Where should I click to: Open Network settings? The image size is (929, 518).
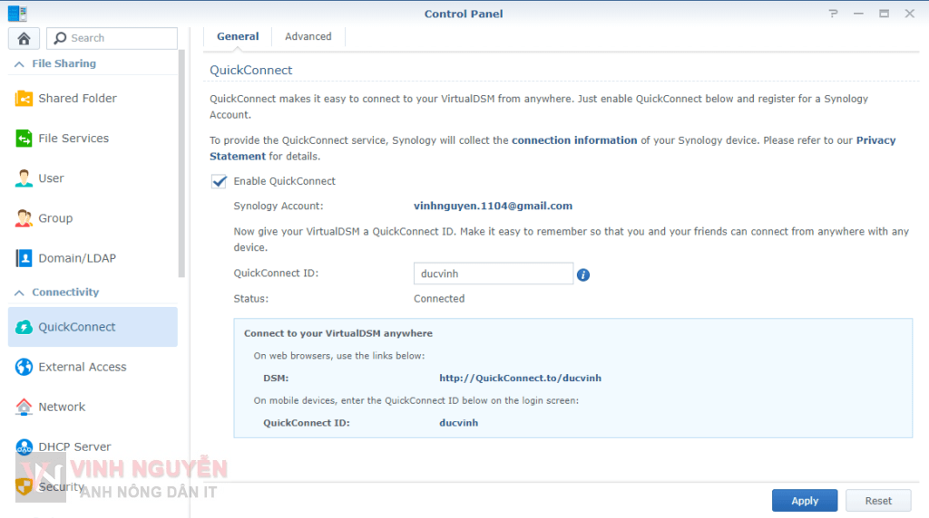pos(62,407)
